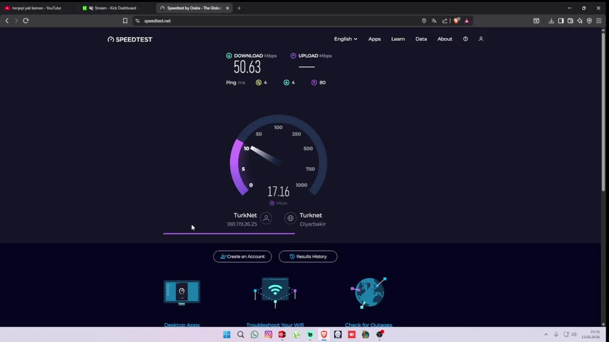609x342 pixels.
Task: Open the user account icon in header
Action: (x=481, y=39)
